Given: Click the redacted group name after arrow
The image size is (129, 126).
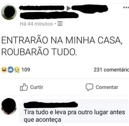Looking at the screenshot, I should [90, 9].
